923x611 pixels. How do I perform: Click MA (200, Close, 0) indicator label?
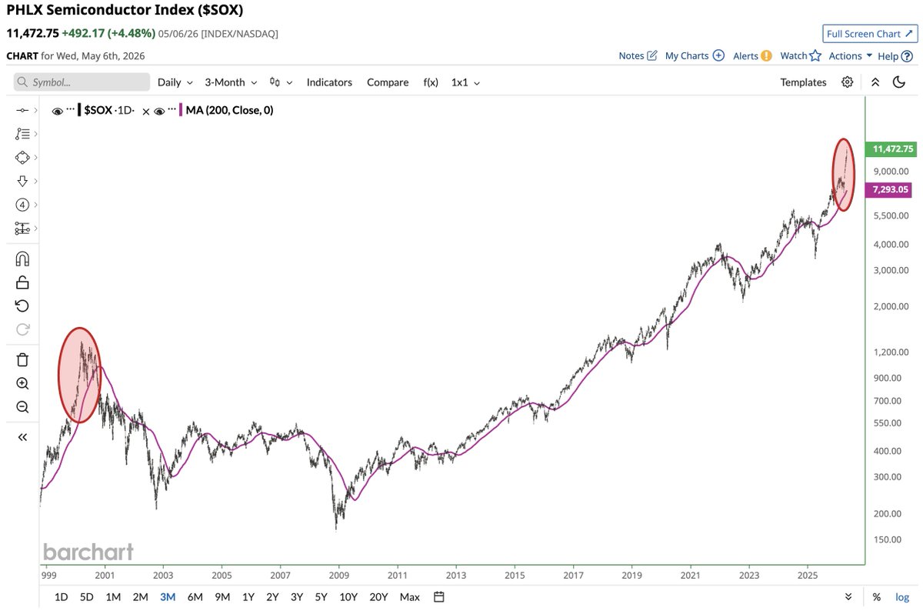(229, 111)
